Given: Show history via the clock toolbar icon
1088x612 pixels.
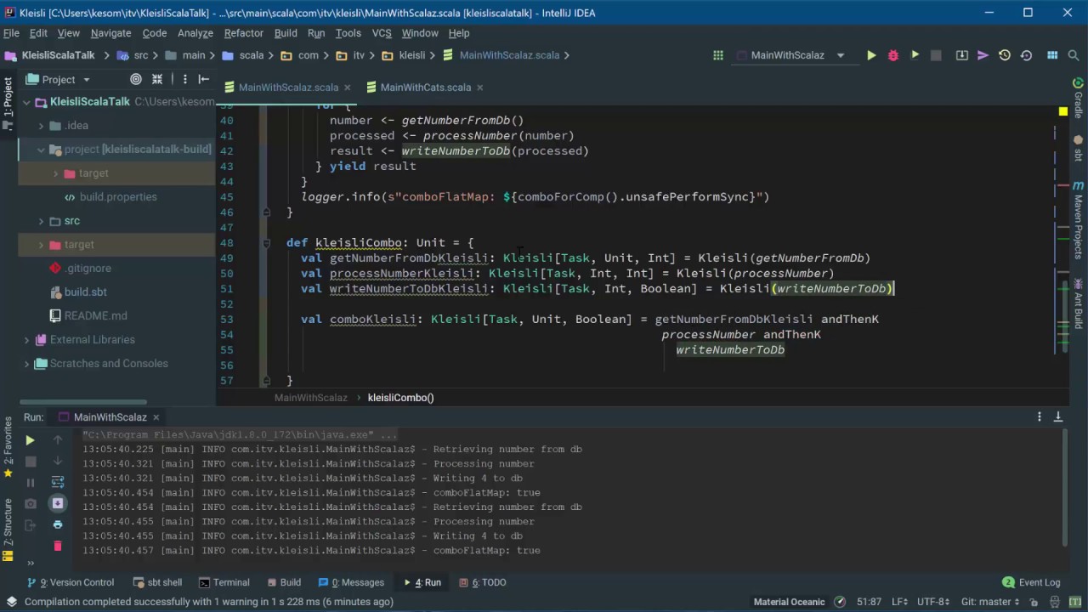Looking at the screenshot, I should pos(1005,55).
